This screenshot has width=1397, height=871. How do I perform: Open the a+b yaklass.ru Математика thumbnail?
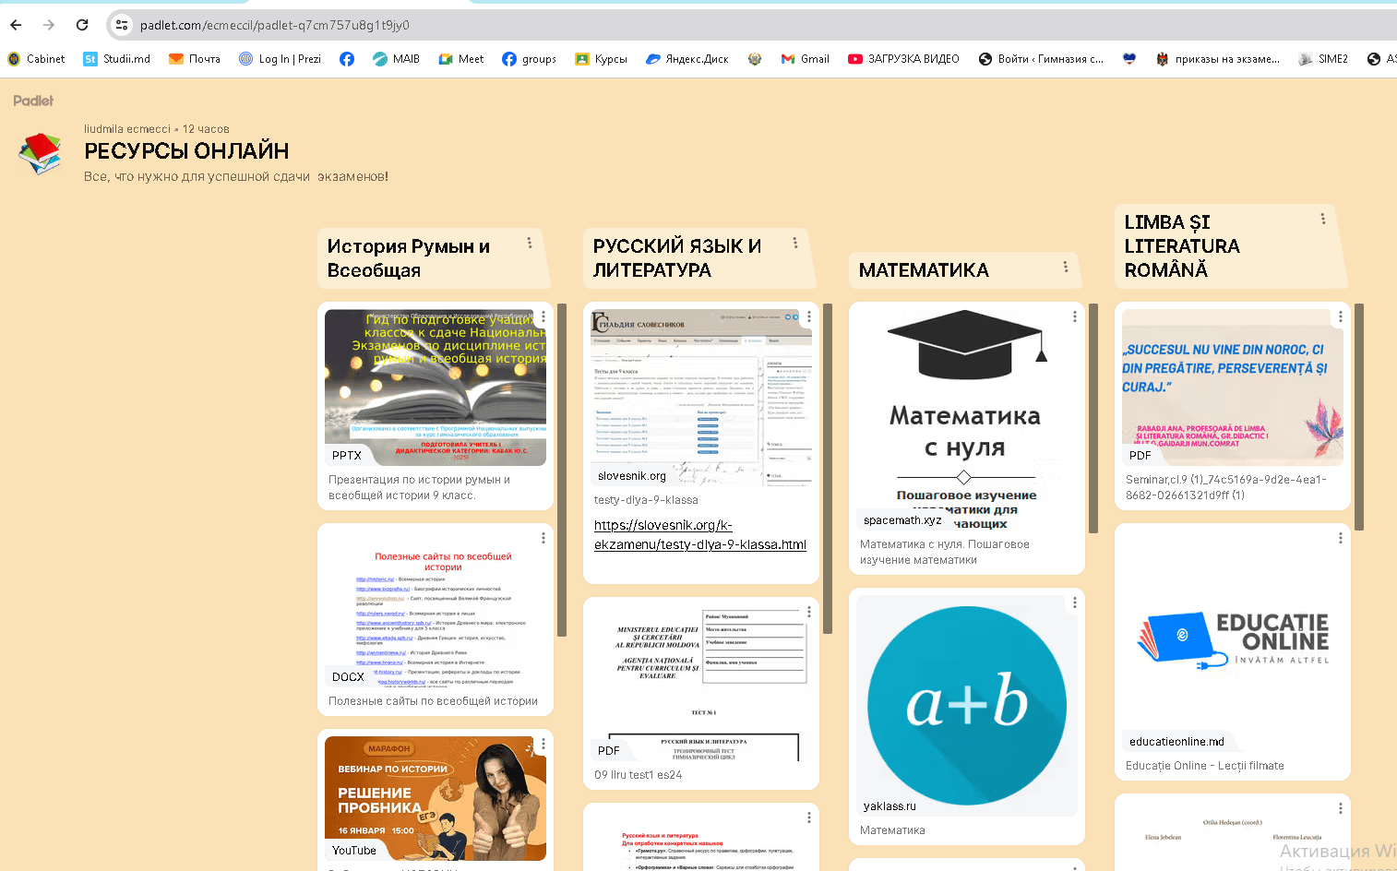pyautogui.click(x=966, y=706)
